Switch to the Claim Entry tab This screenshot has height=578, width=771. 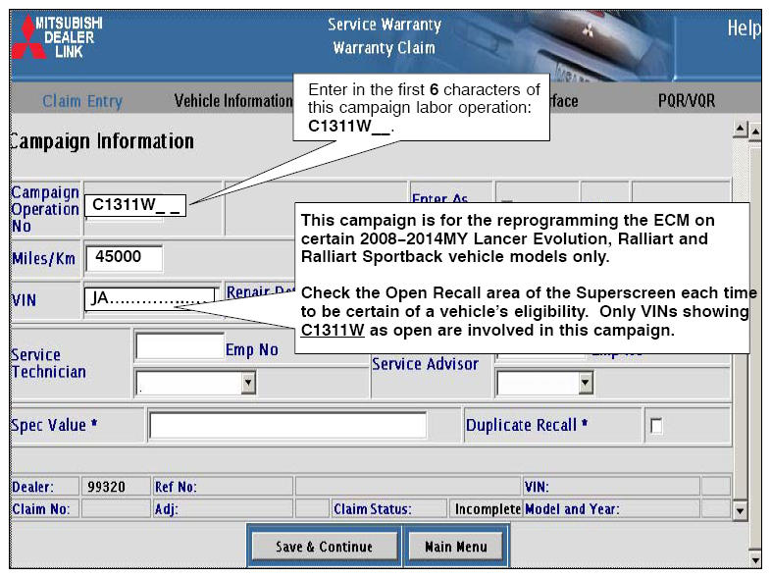pos(82,101)
